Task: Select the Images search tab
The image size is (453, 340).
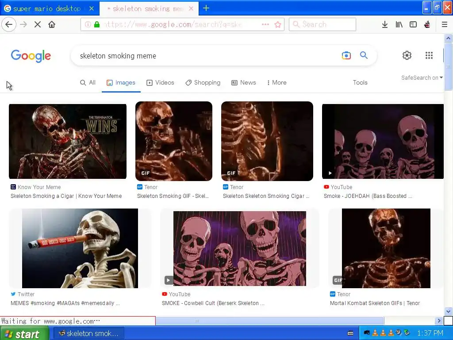Action: (x=121, y=83)
